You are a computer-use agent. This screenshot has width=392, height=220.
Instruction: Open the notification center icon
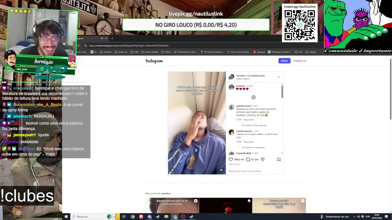(386, 217)
